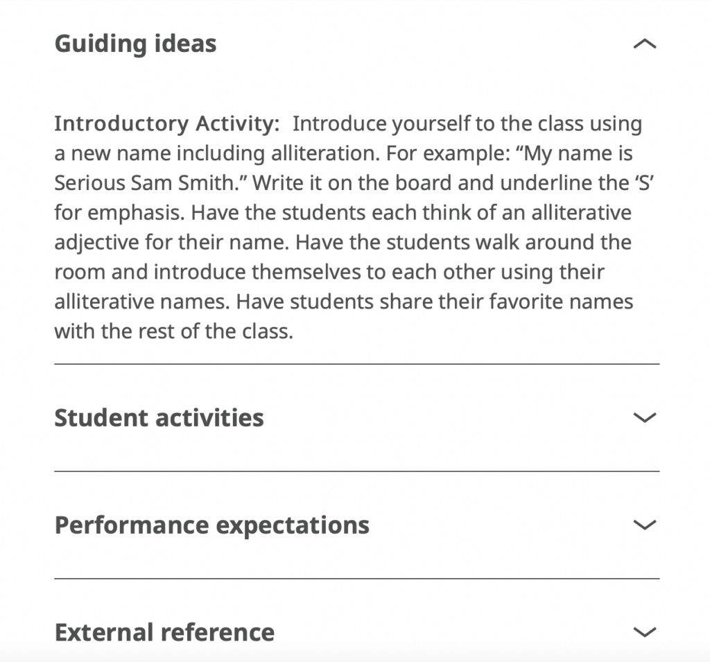Click the Guiding ideas section heading
The width and height of the screenshot is (710, 662).
pos(135,44)
